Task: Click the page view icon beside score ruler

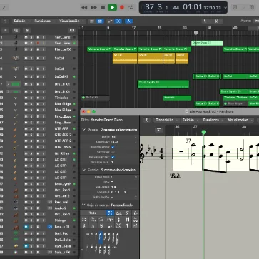Action: [158, 130]
